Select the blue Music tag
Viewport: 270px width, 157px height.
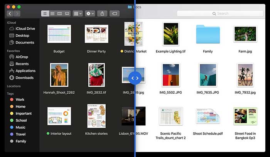pyautogui.click(x=18, y=127)
